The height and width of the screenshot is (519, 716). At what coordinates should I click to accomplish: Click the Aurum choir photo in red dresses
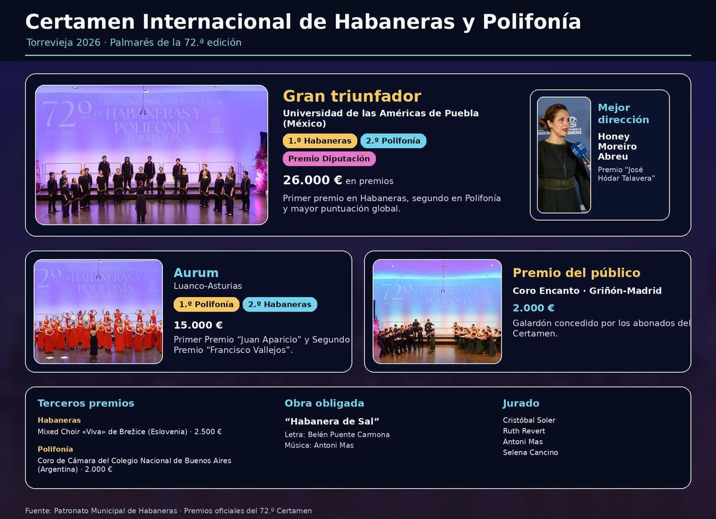98,311
